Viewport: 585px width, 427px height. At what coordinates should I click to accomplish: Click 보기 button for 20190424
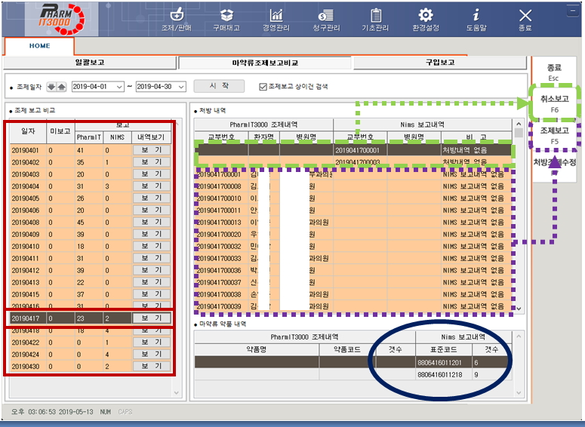pos(152,355)
